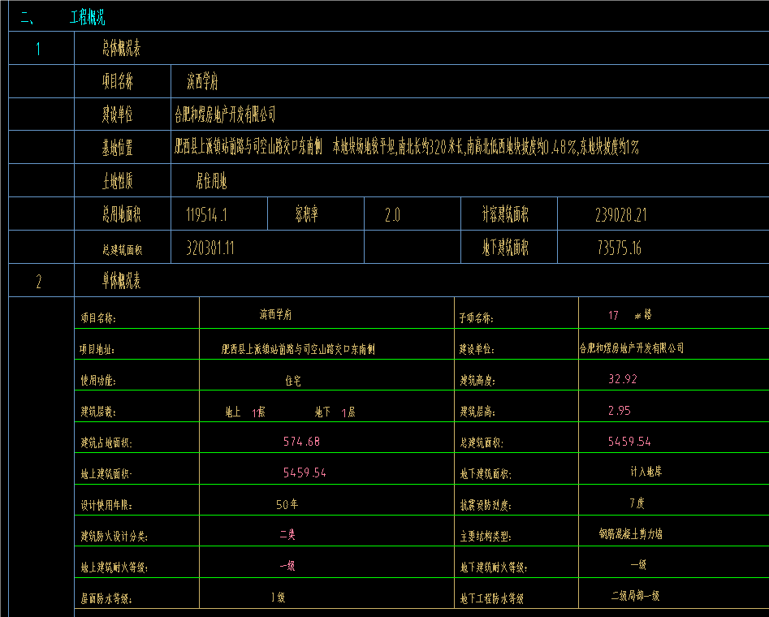Click the '项目地址:' label

pyautogui.click(x=97, y=349)
